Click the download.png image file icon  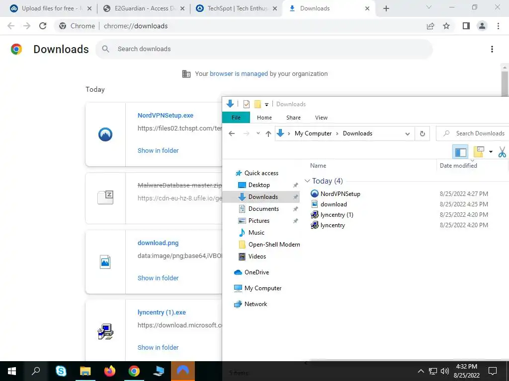pyautogui.click(x=105, y=262)
